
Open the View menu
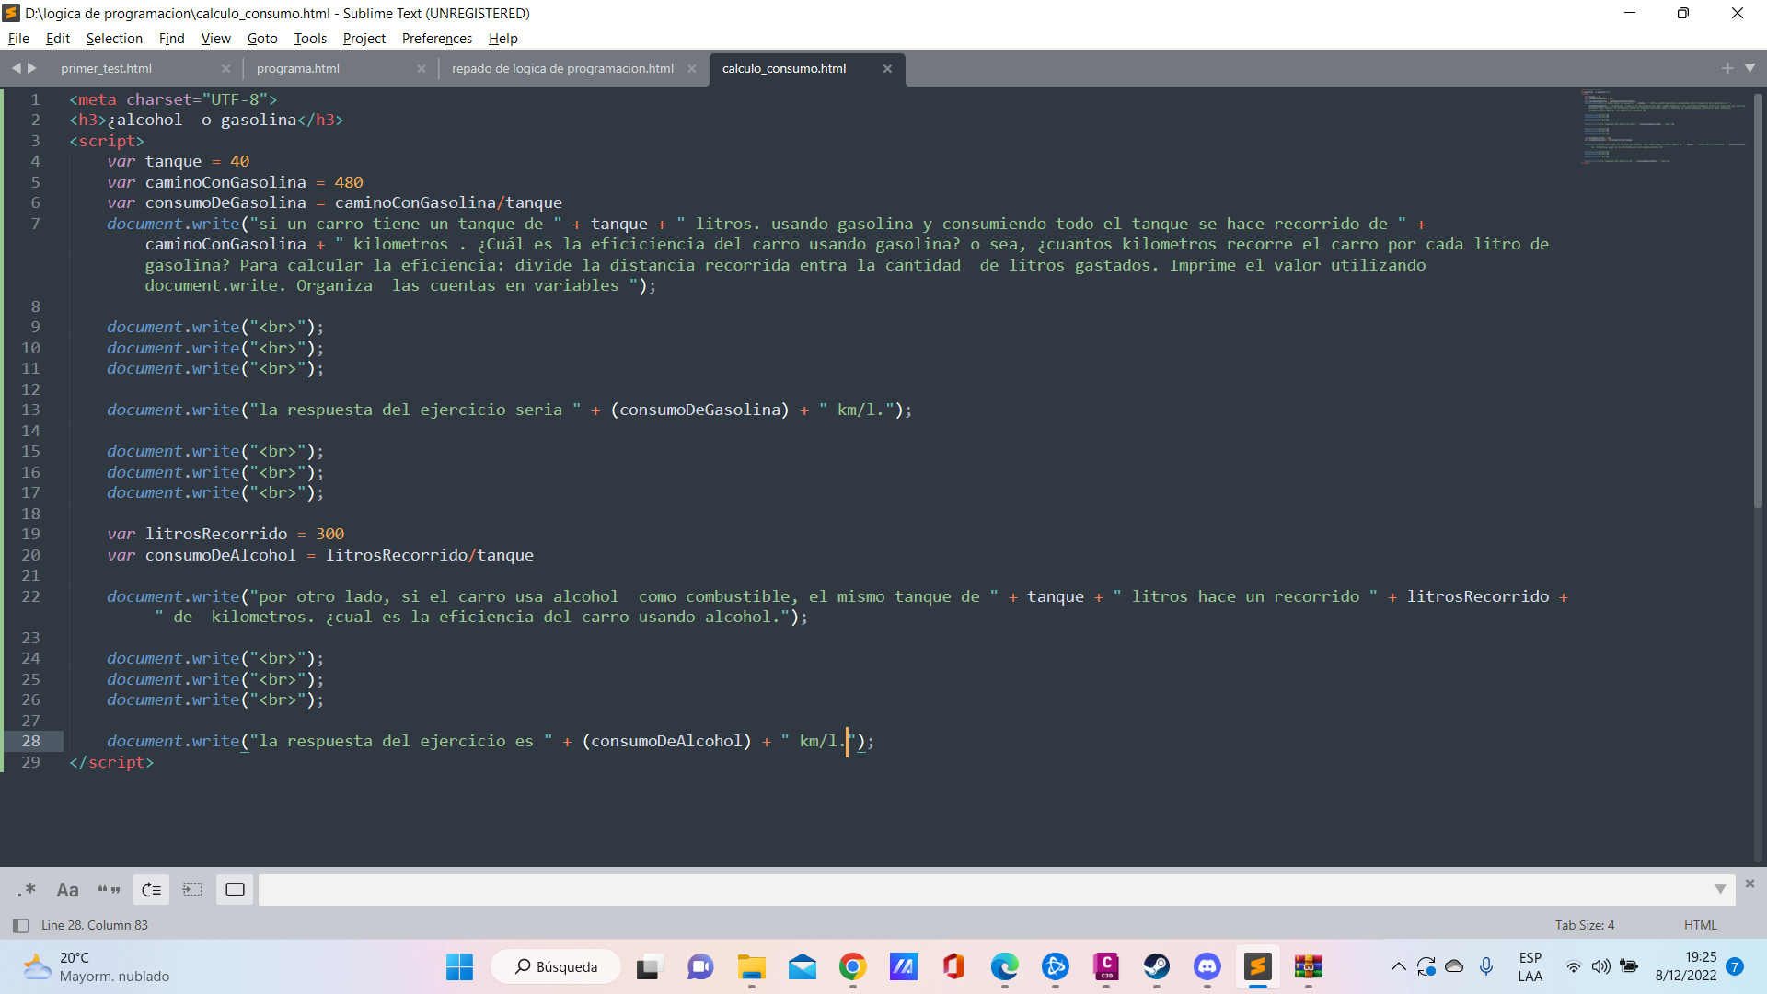click(215, 39)
